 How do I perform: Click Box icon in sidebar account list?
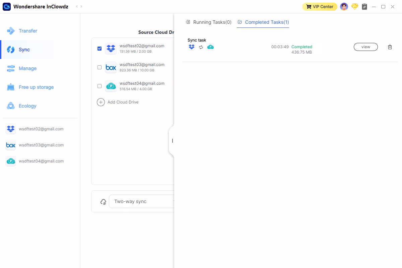pyautogui.click(x=11, y=145)
